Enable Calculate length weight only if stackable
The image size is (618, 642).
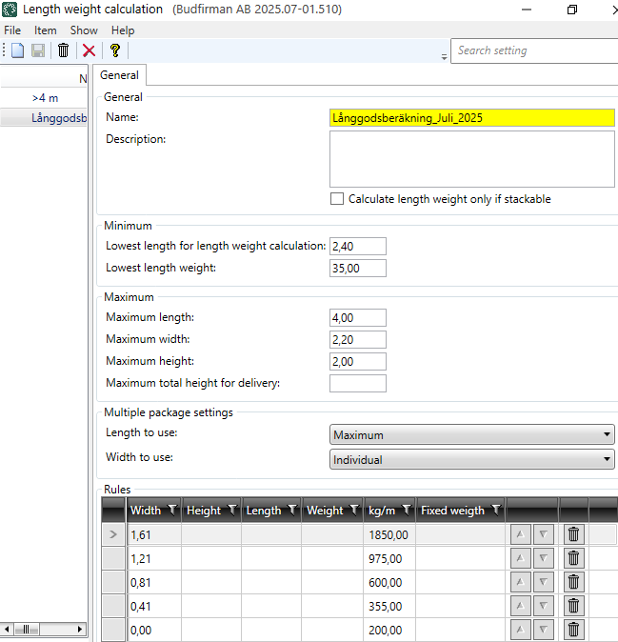coord(336,199)
